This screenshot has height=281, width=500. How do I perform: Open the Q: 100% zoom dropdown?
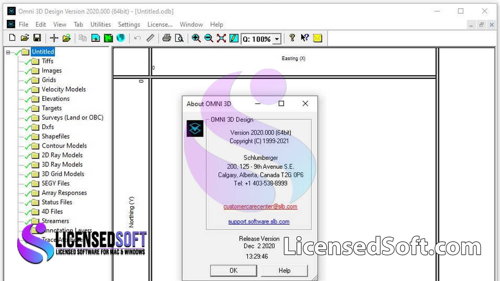(277, 39)
